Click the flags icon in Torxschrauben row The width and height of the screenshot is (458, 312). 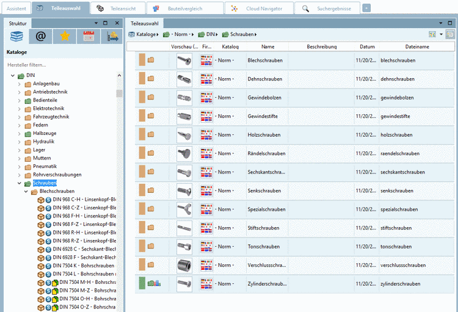(206, 247)
